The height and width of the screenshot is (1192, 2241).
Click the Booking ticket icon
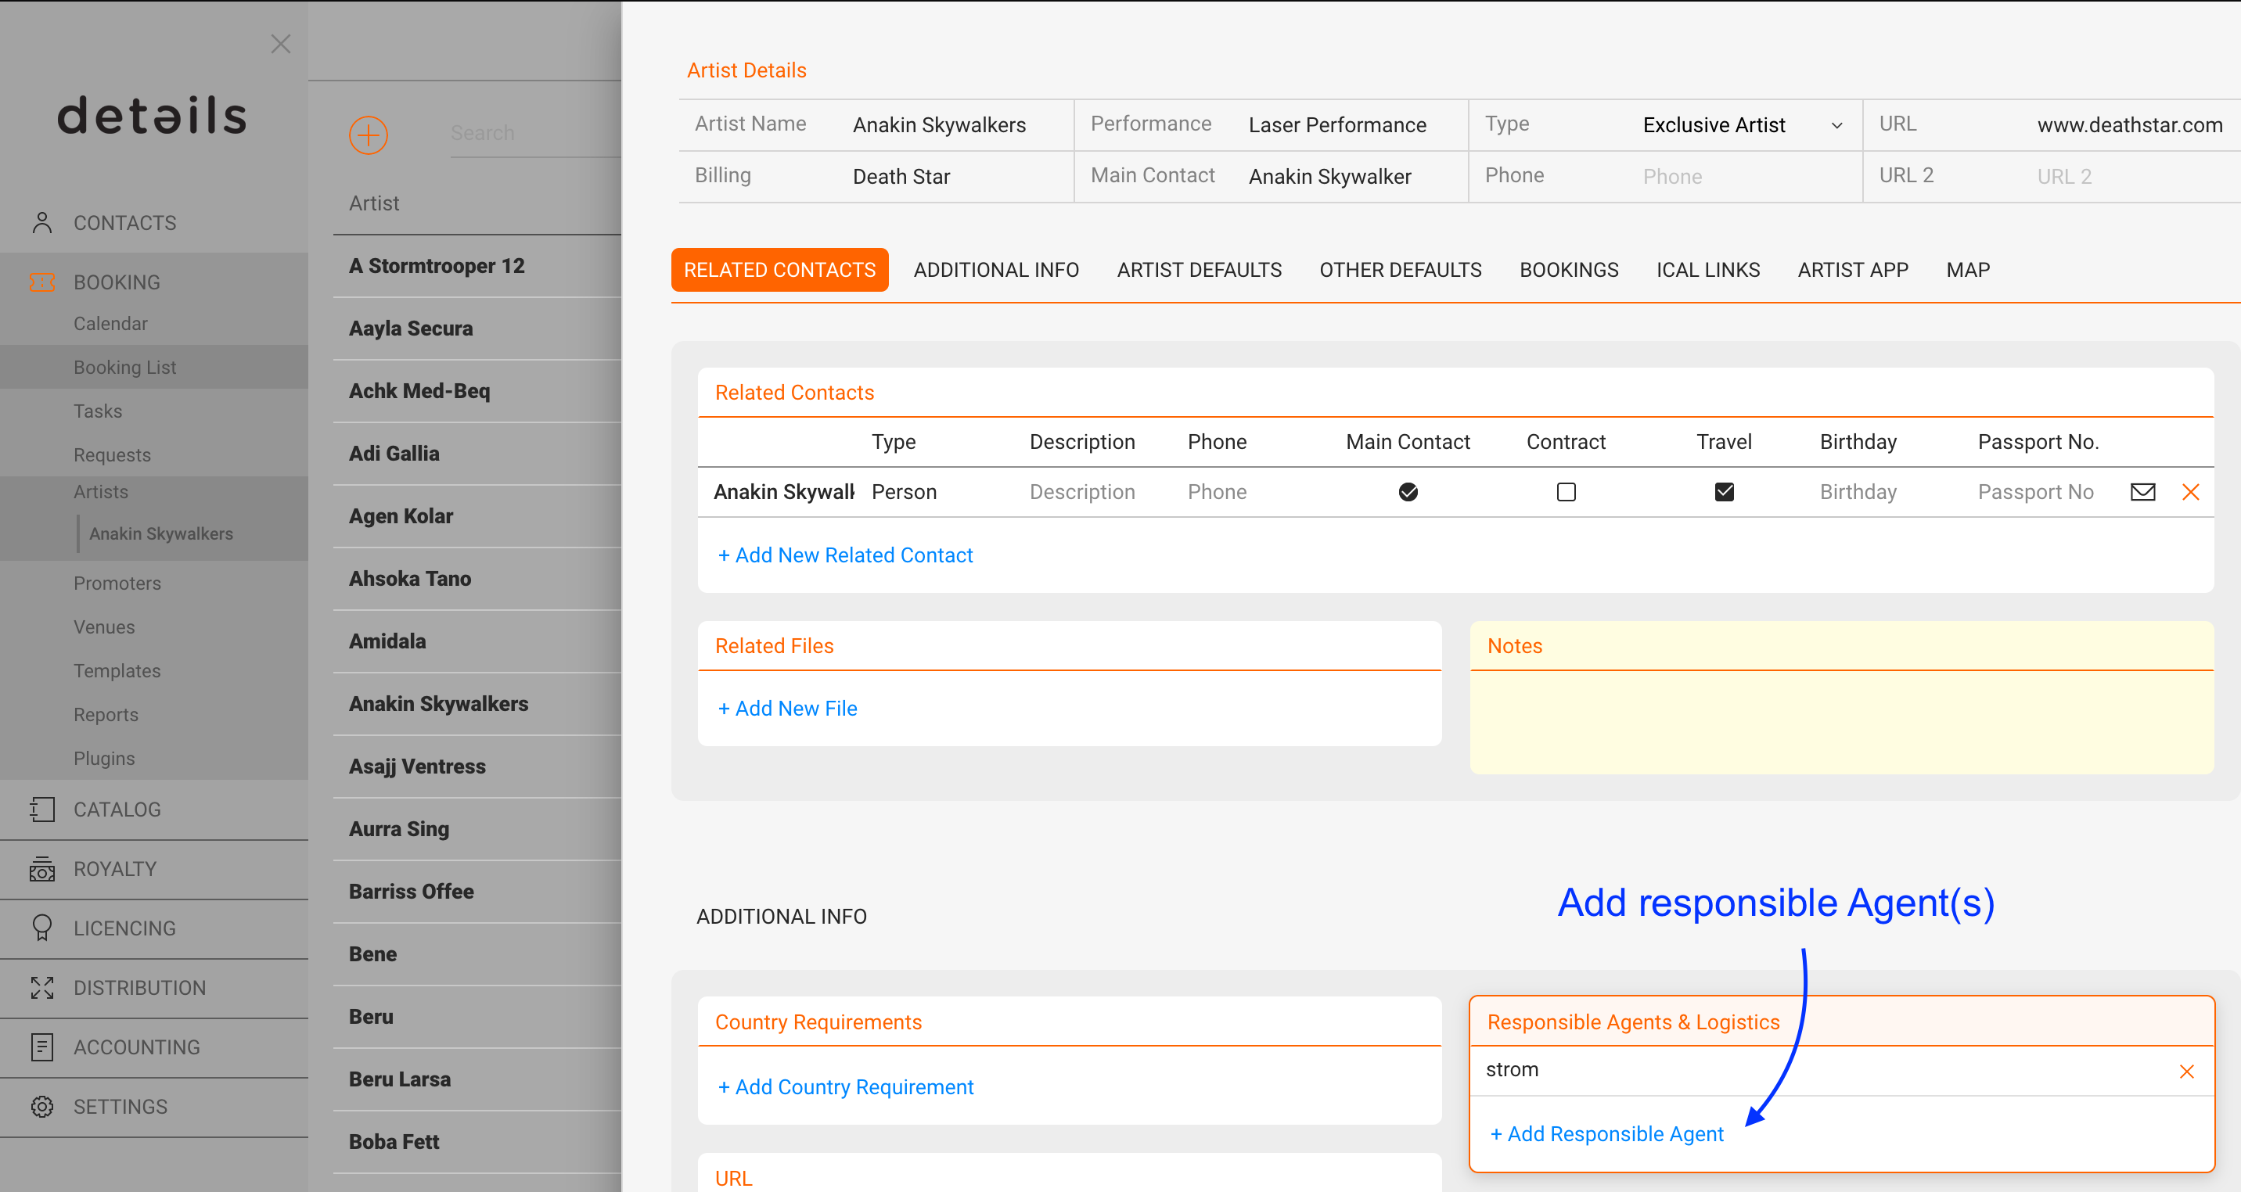click(41, 282)
